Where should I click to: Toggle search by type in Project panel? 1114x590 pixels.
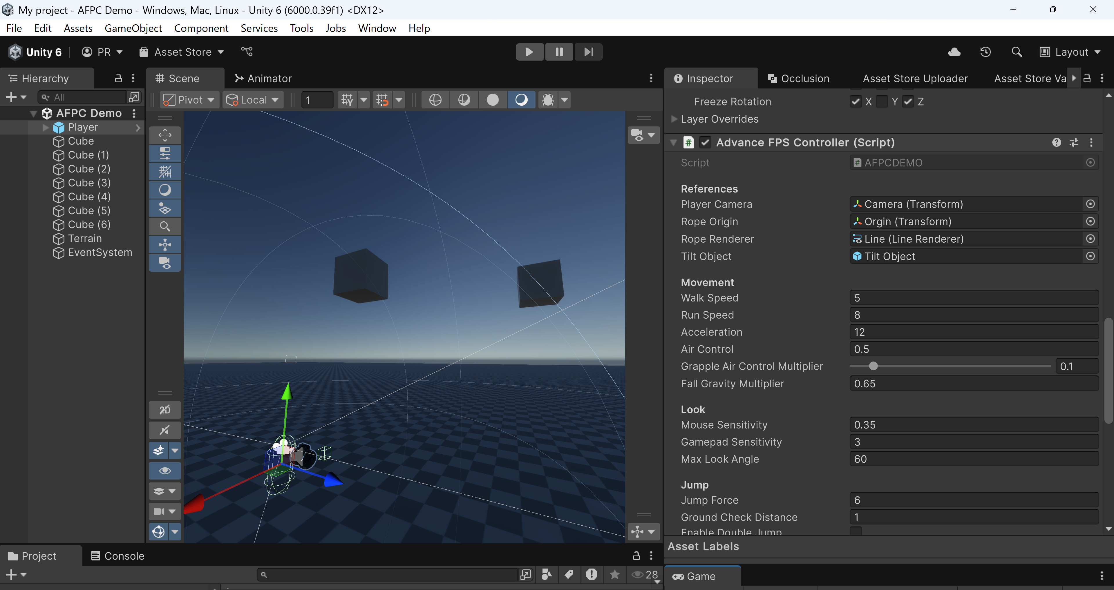(x=547, y=574)
